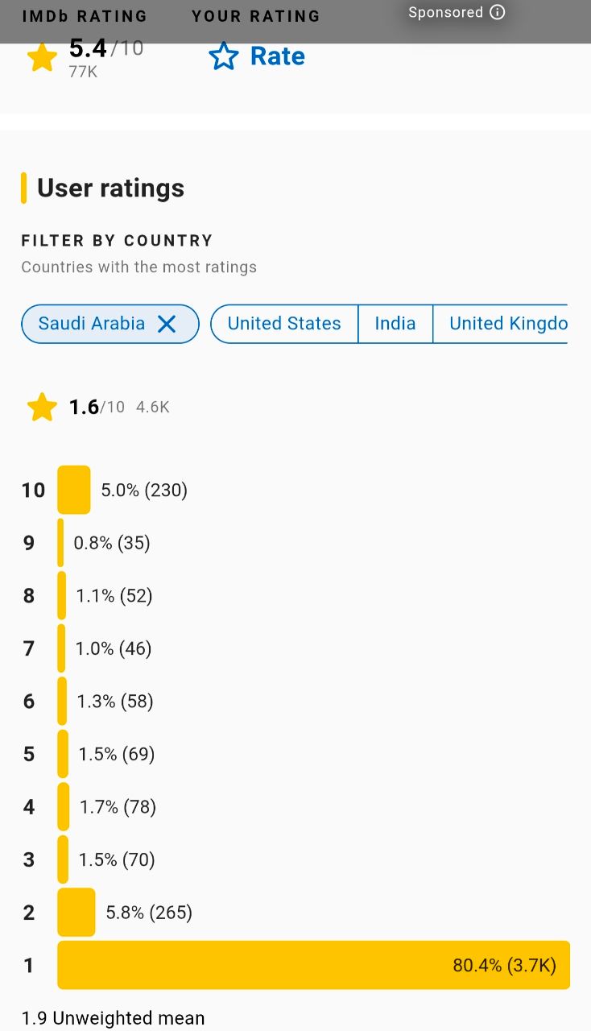Click the 4-star rating bar
The height and width of the screenshot is (1031, 591).
[x=64, y=807]
